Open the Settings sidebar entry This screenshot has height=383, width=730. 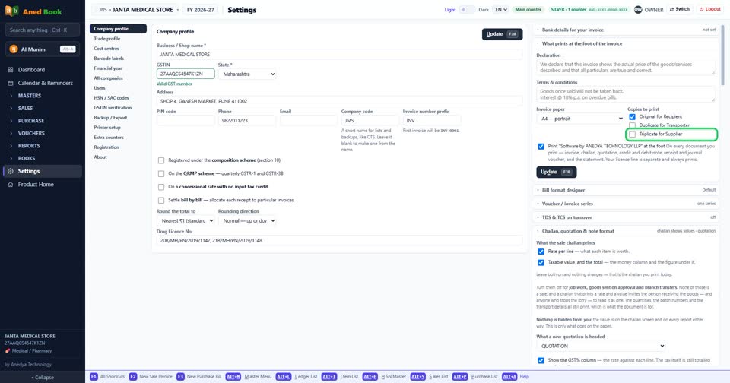43,171
